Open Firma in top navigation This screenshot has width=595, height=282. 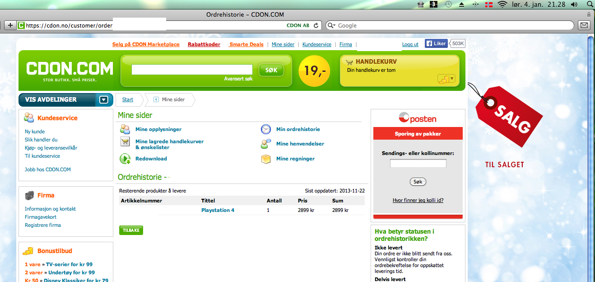pyautogui.click(x=346, y=44)
